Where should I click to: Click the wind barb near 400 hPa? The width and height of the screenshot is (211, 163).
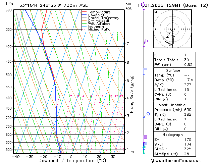146,42
